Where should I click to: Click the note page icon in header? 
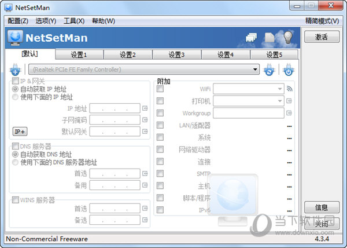(270, 37)
